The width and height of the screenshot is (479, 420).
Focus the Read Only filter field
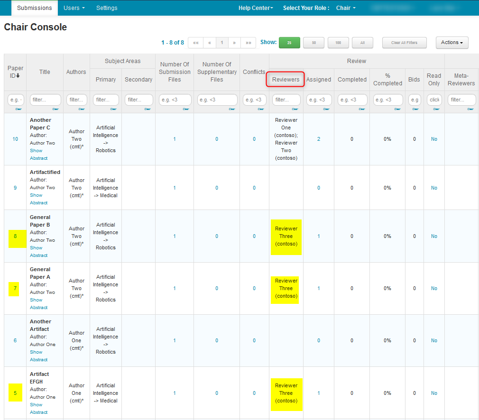click(434, 100)
